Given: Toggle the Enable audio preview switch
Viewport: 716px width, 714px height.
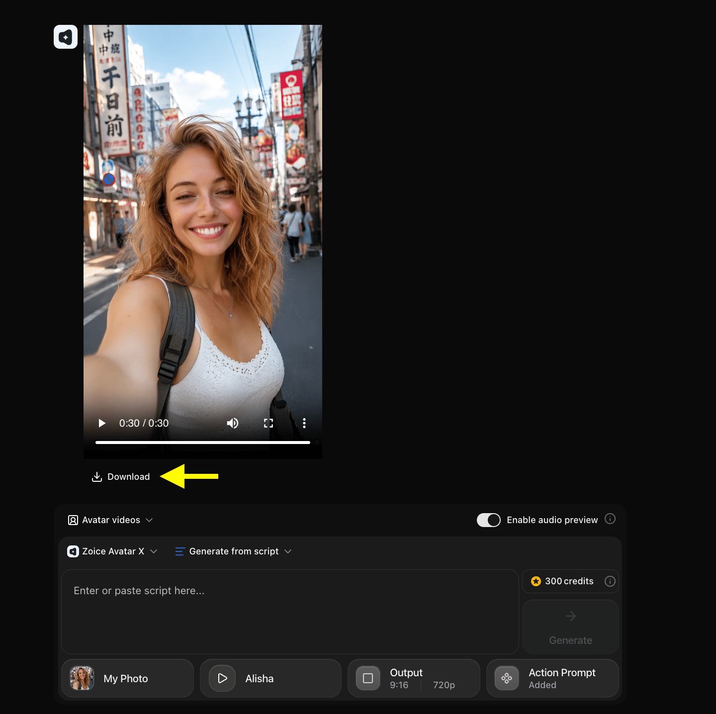Looking at the screenshot, I should 489,520.
